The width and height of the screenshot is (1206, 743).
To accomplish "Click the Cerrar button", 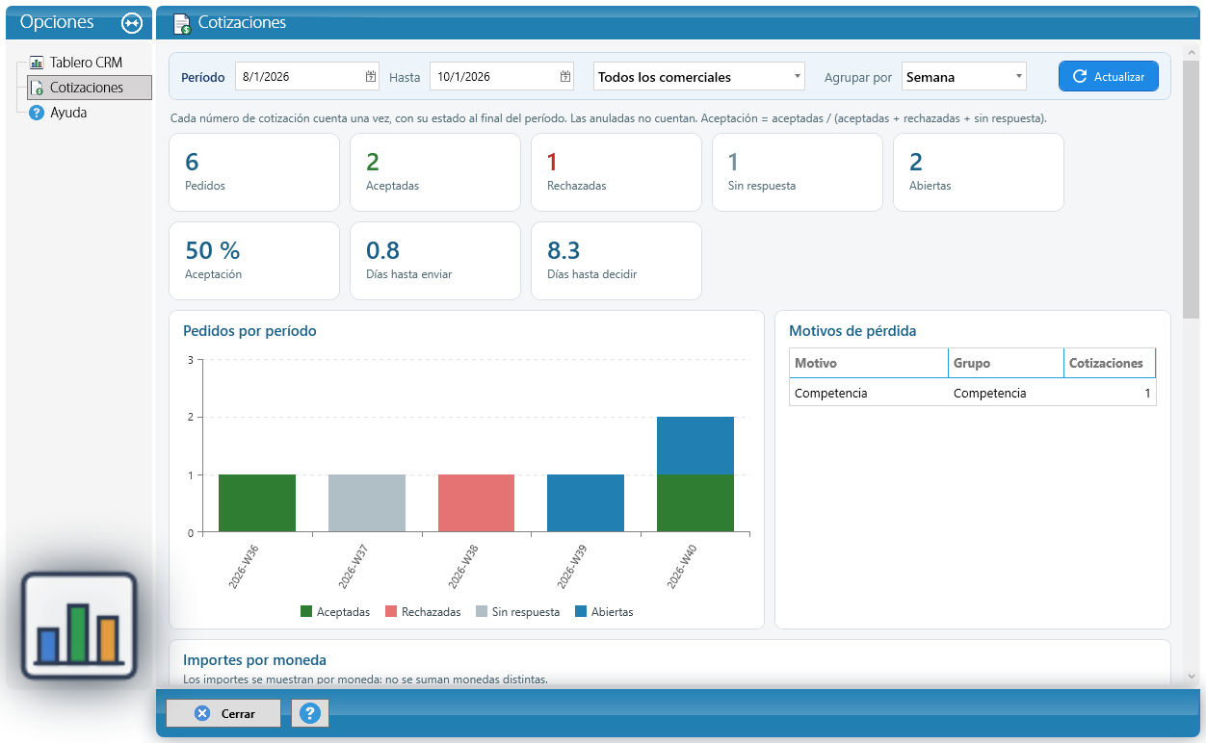I will click(x=223, y=713).
